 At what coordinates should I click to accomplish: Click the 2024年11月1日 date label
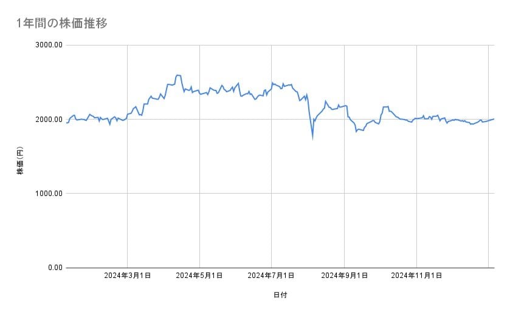[x=416, y=276]
